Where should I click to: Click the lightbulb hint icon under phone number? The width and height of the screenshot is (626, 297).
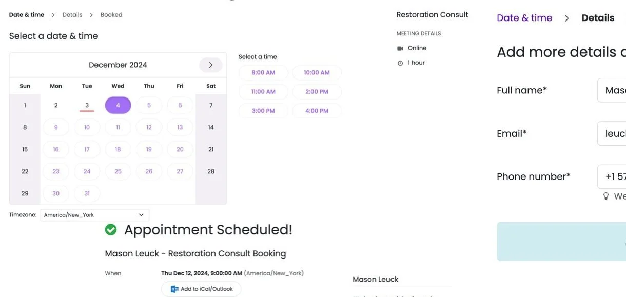(605, 196)
